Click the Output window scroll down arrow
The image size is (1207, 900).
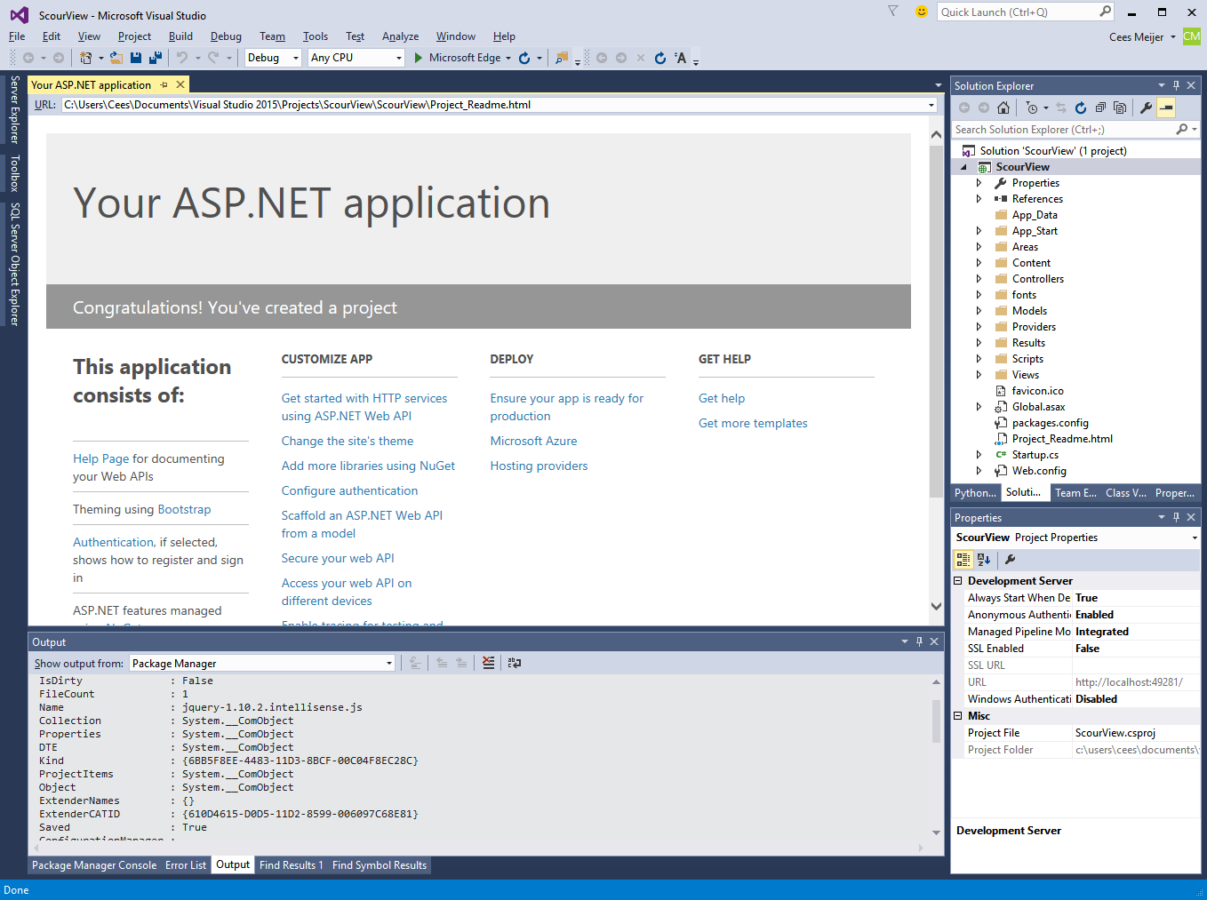[936, 832]
